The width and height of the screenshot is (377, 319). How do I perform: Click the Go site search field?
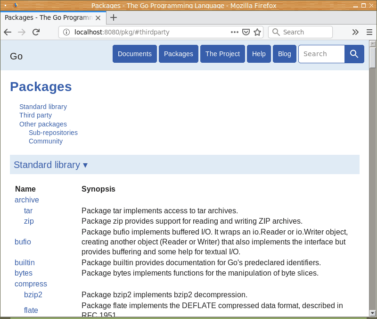click(x=321, y=54)
